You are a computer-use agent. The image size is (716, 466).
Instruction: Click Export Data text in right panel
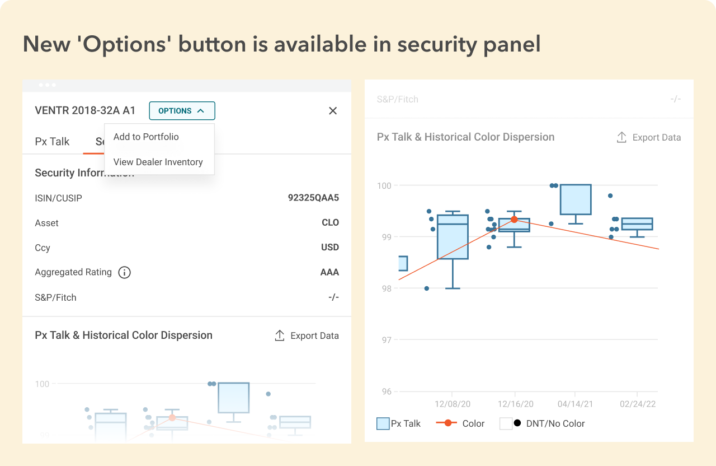[x=657, y=137]
